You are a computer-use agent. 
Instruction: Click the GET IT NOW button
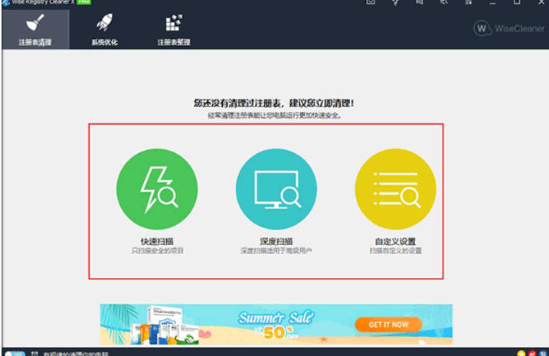click(x=388, y=325)
